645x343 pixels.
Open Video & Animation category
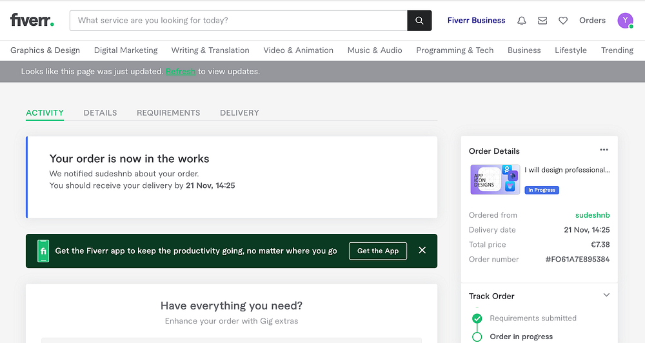(298, 50)
